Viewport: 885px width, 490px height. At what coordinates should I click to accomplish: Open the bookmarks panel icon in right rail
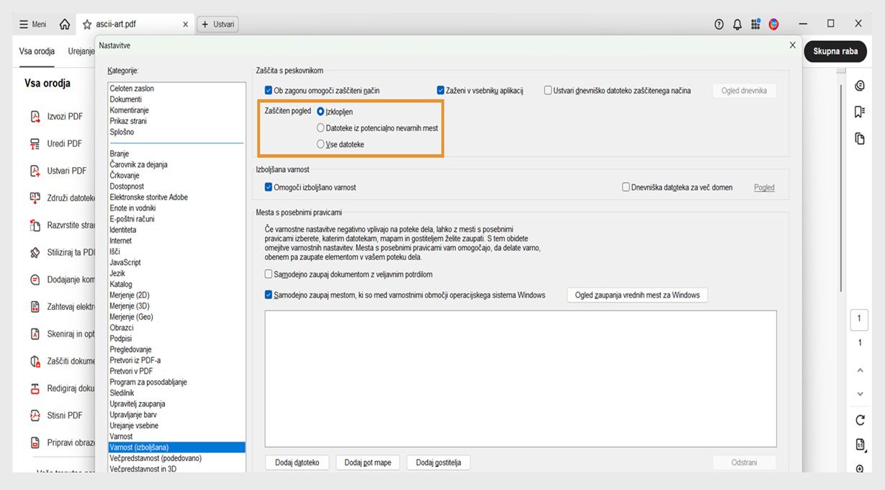tap(859, 112)
